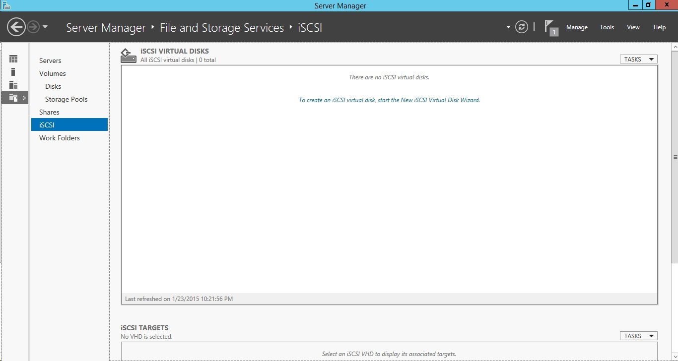Viewport: 678px width, 361px height.
Task: Open the dropdown arrow left of Refresh
Action: click(508, 27)
